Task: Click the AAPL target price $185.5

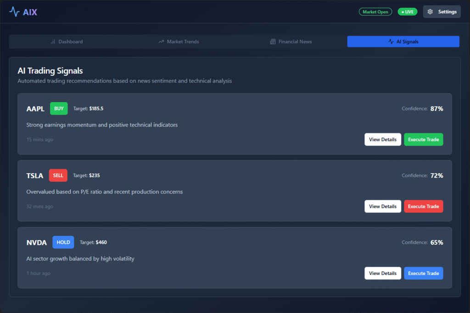Action: (x=96, y=109)
